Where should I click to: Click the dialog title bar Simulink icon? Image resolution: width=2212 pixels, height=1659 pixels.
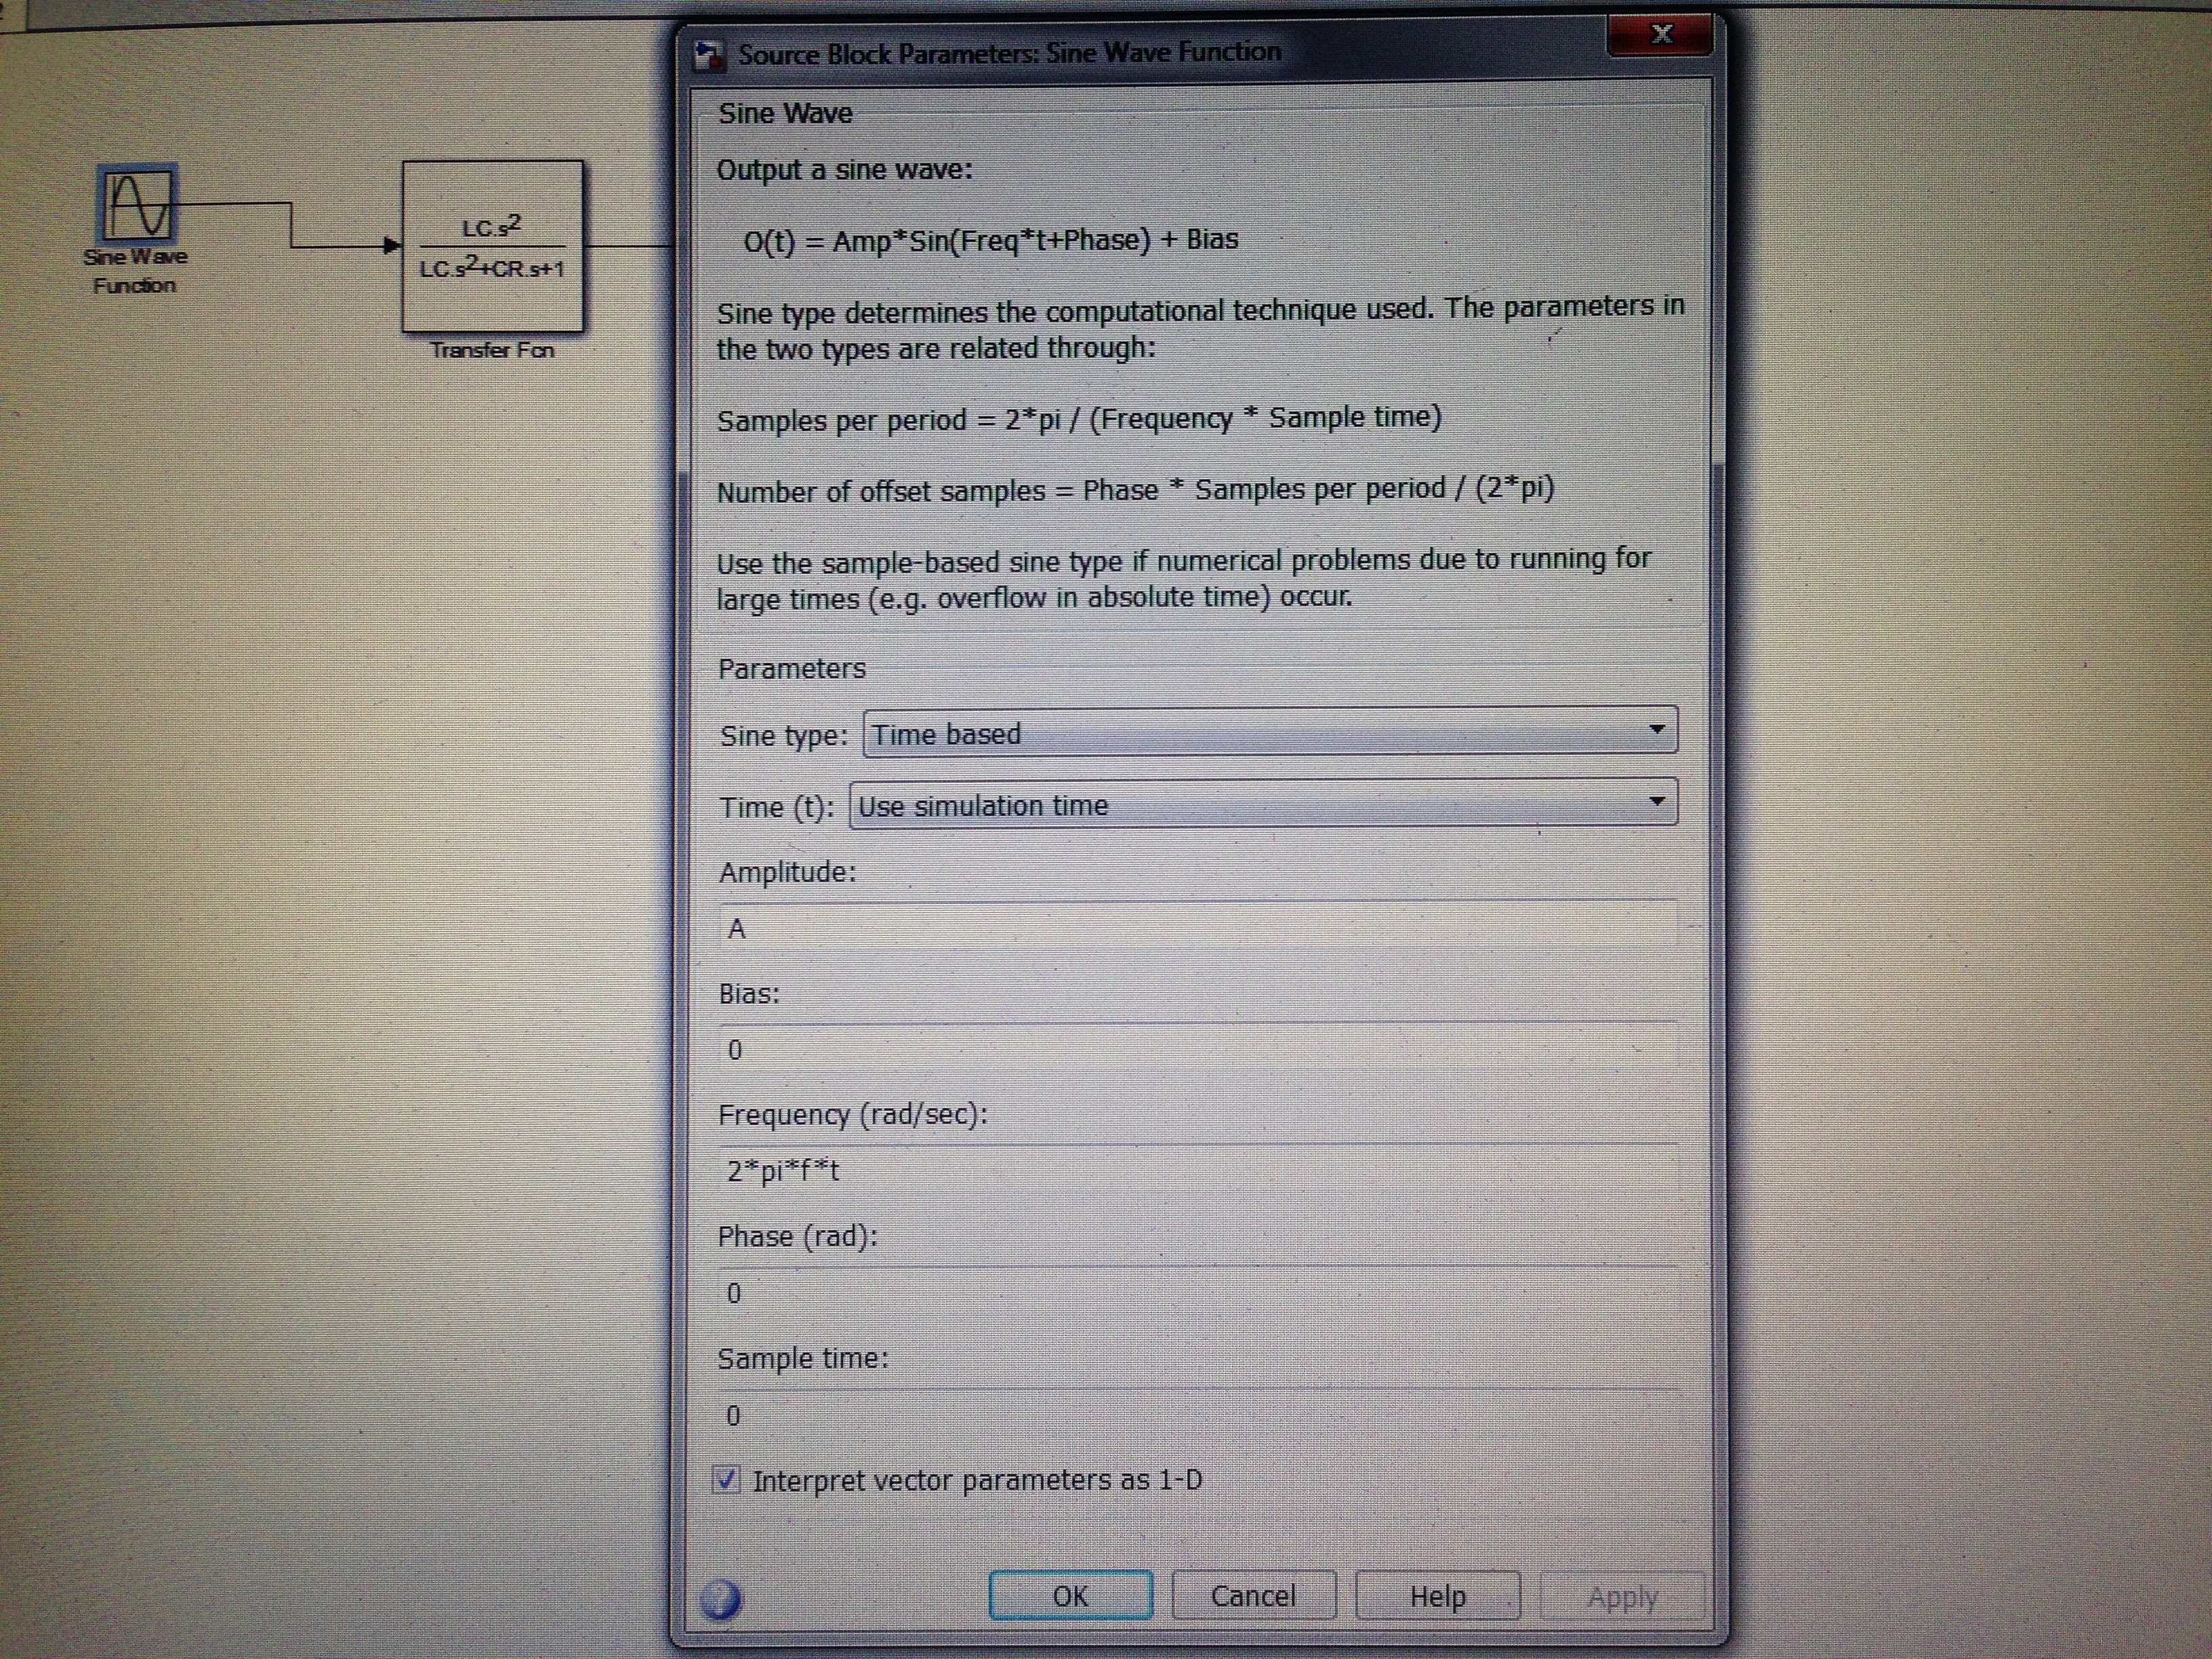coord(710,55)
